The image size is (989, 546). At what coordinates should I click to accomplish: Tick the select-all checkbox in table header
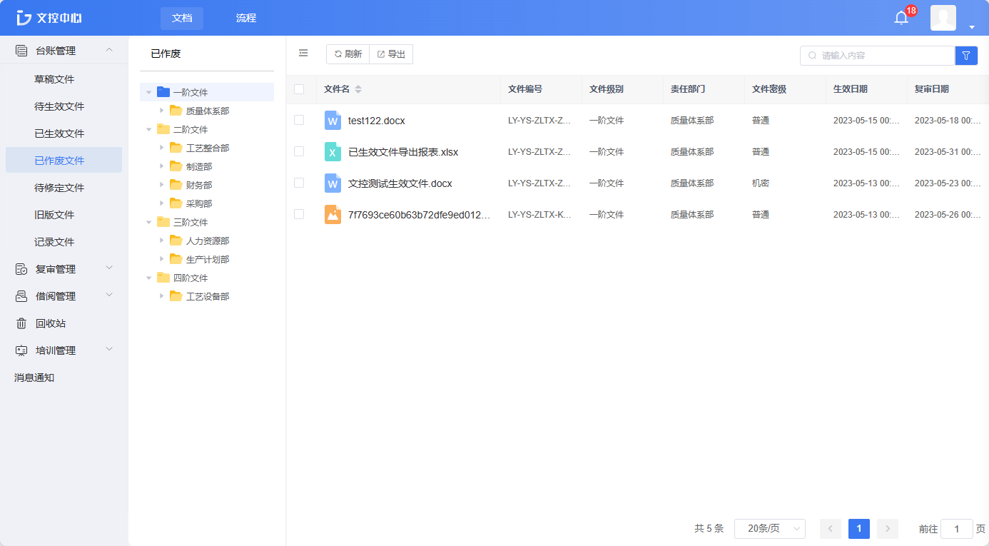coord(299,89)
